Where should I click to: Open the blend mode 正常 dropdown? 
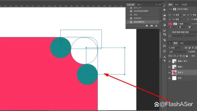tap(177, 52)
